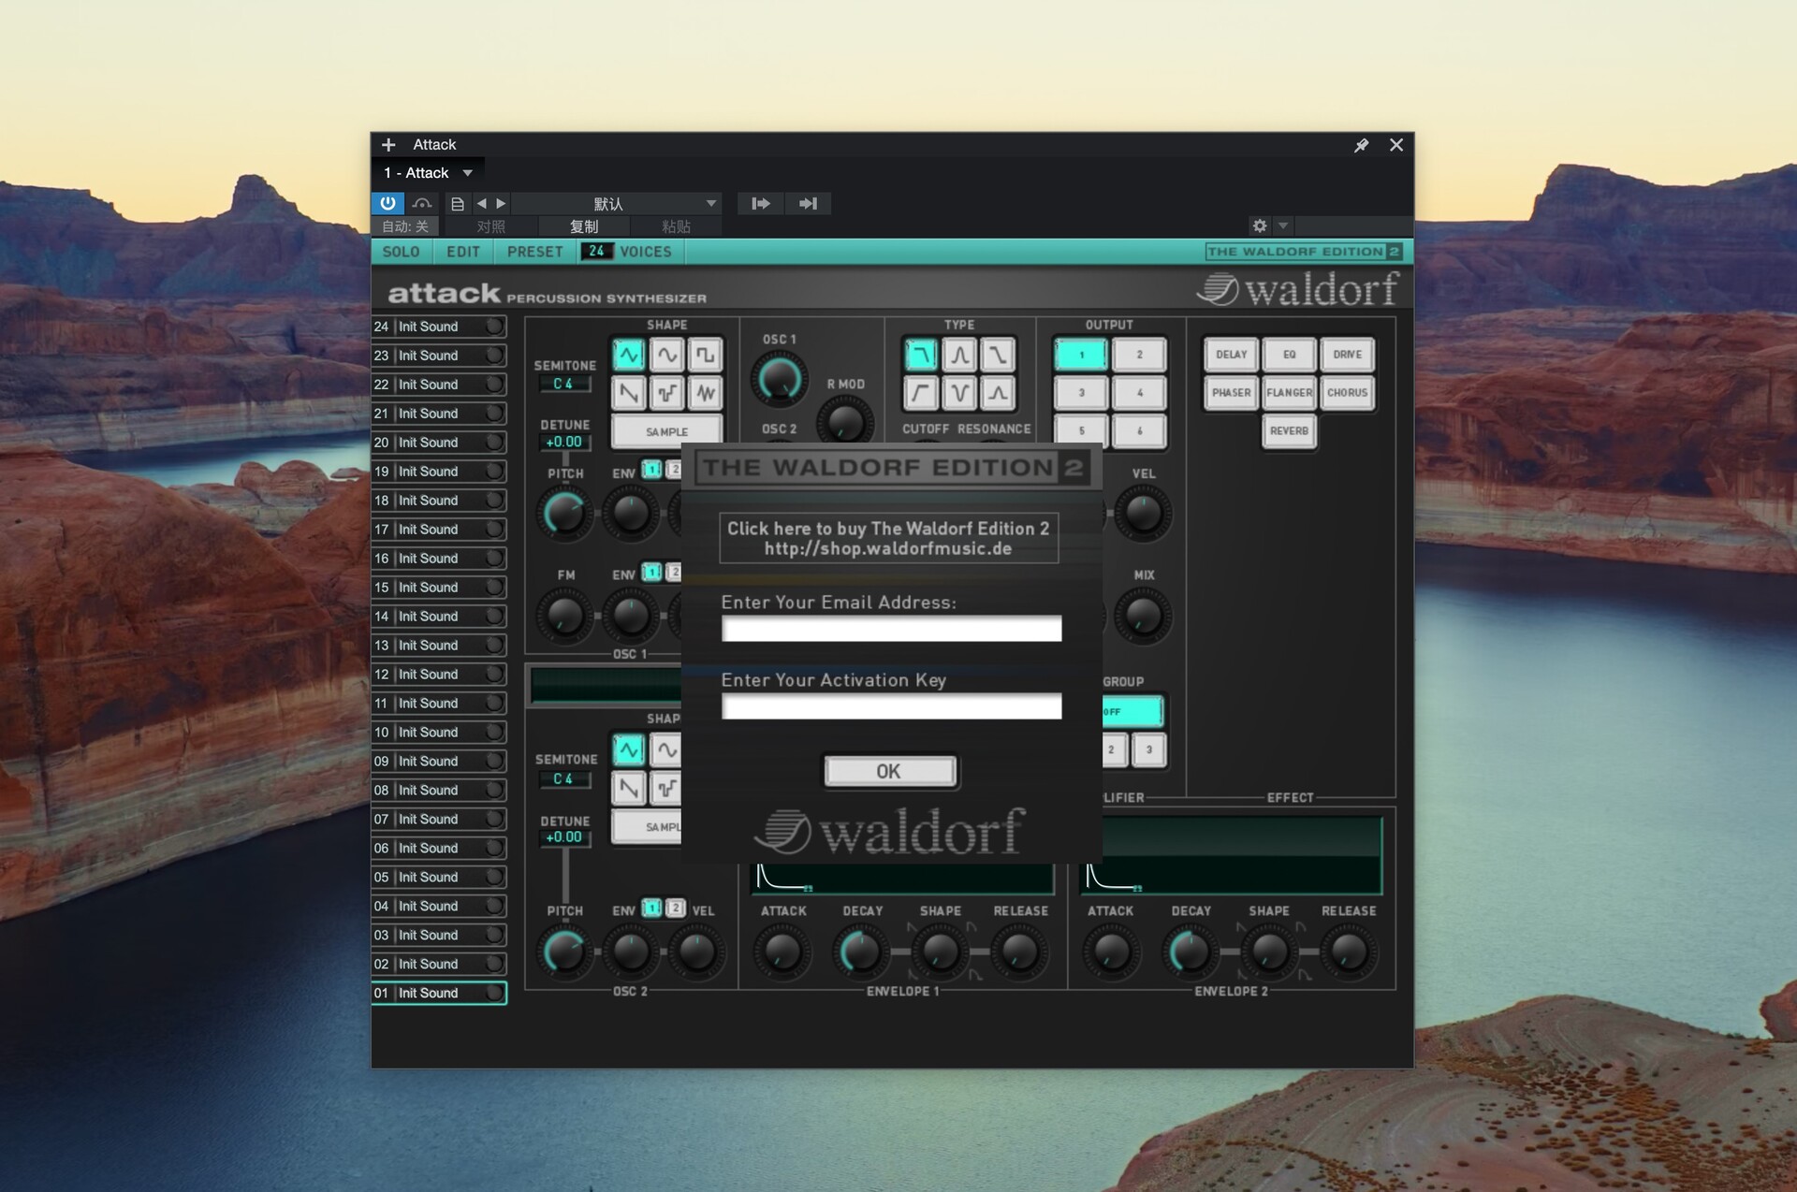Go to previous preset with left arrow
Viewport: 1797px width, 1192px height.
pyautogui.click(x=481, y=203)
